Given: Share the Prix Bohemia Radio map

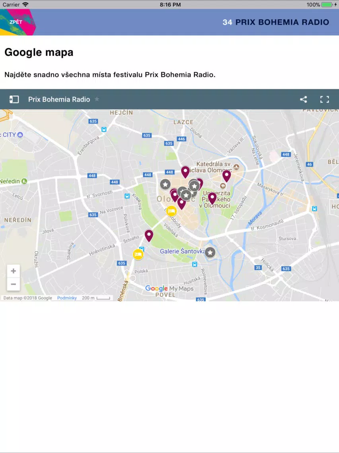Looking at the screenshot, I should 303,99.
